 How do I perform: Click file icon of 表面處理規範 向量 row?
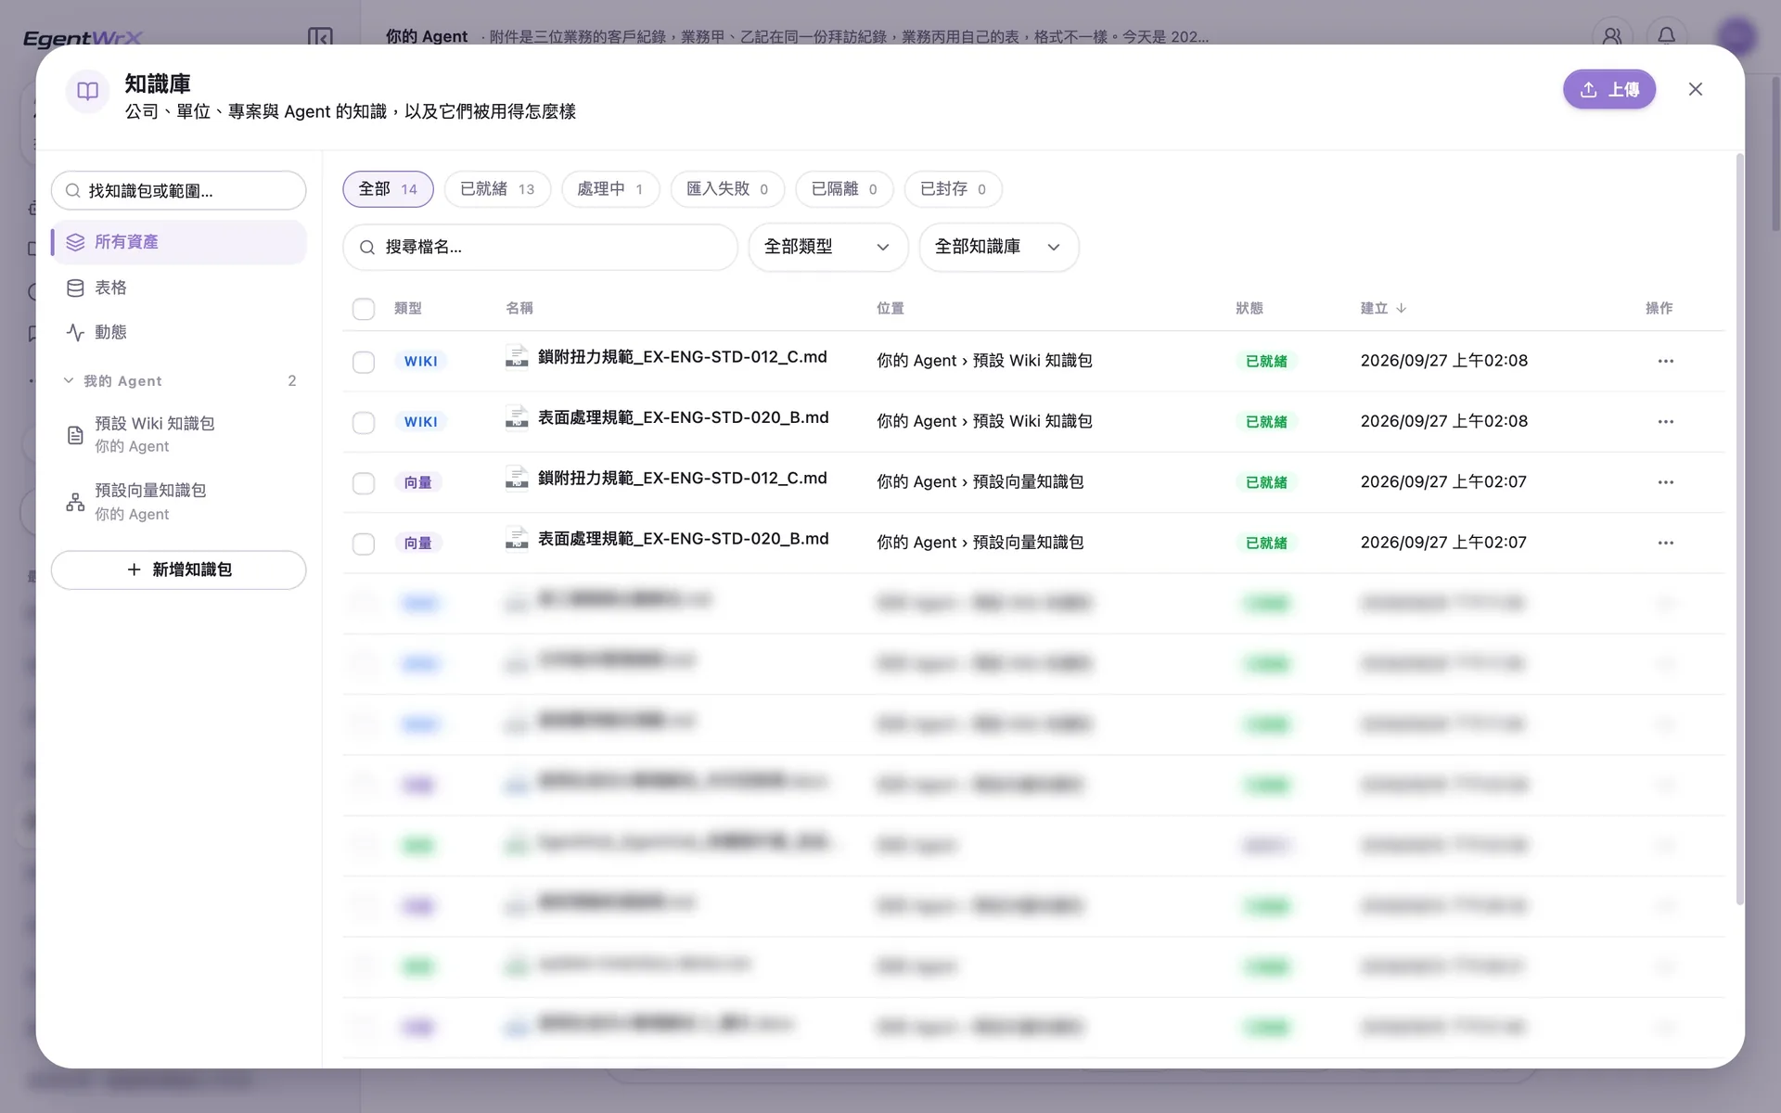coord(517,539)
